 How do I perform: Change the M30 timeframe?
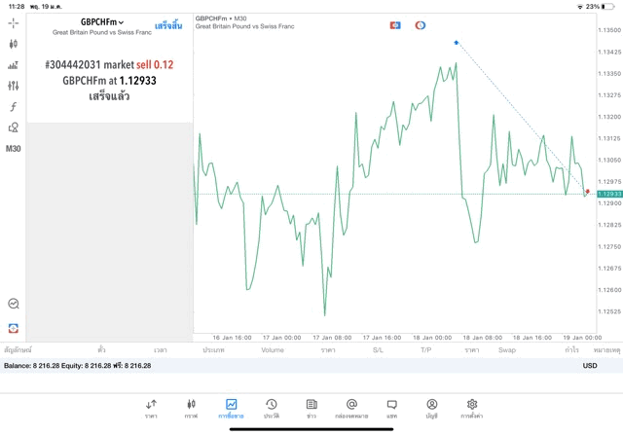coord(13,149)
